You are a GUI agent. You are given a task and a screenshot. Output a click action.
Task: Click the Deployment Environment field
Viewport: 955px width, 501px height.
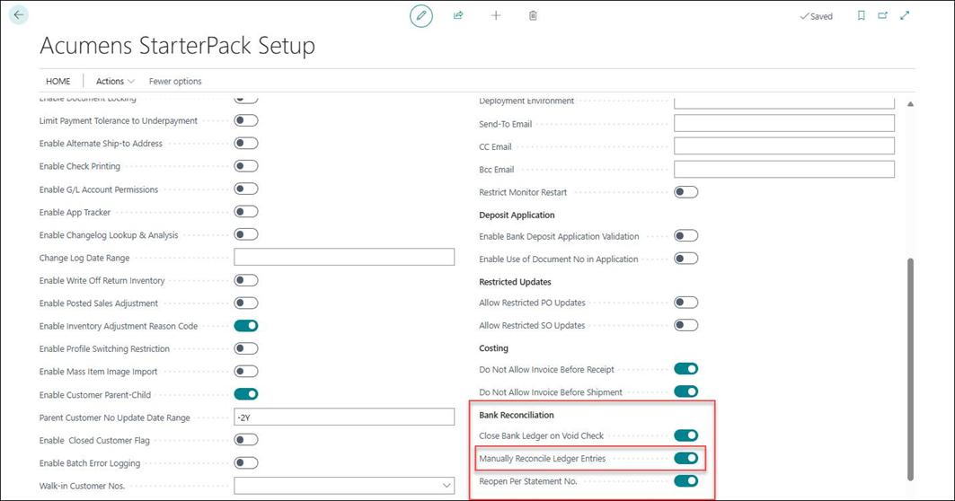coord(784,103)
